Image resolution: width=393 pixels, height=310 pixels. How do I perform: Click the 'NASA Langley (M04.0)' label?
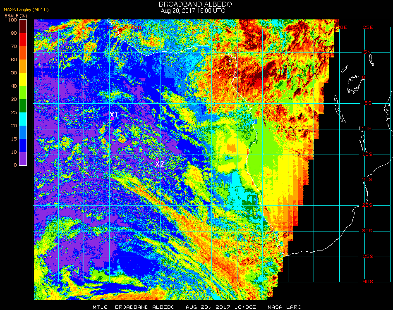tap(26, 10)
